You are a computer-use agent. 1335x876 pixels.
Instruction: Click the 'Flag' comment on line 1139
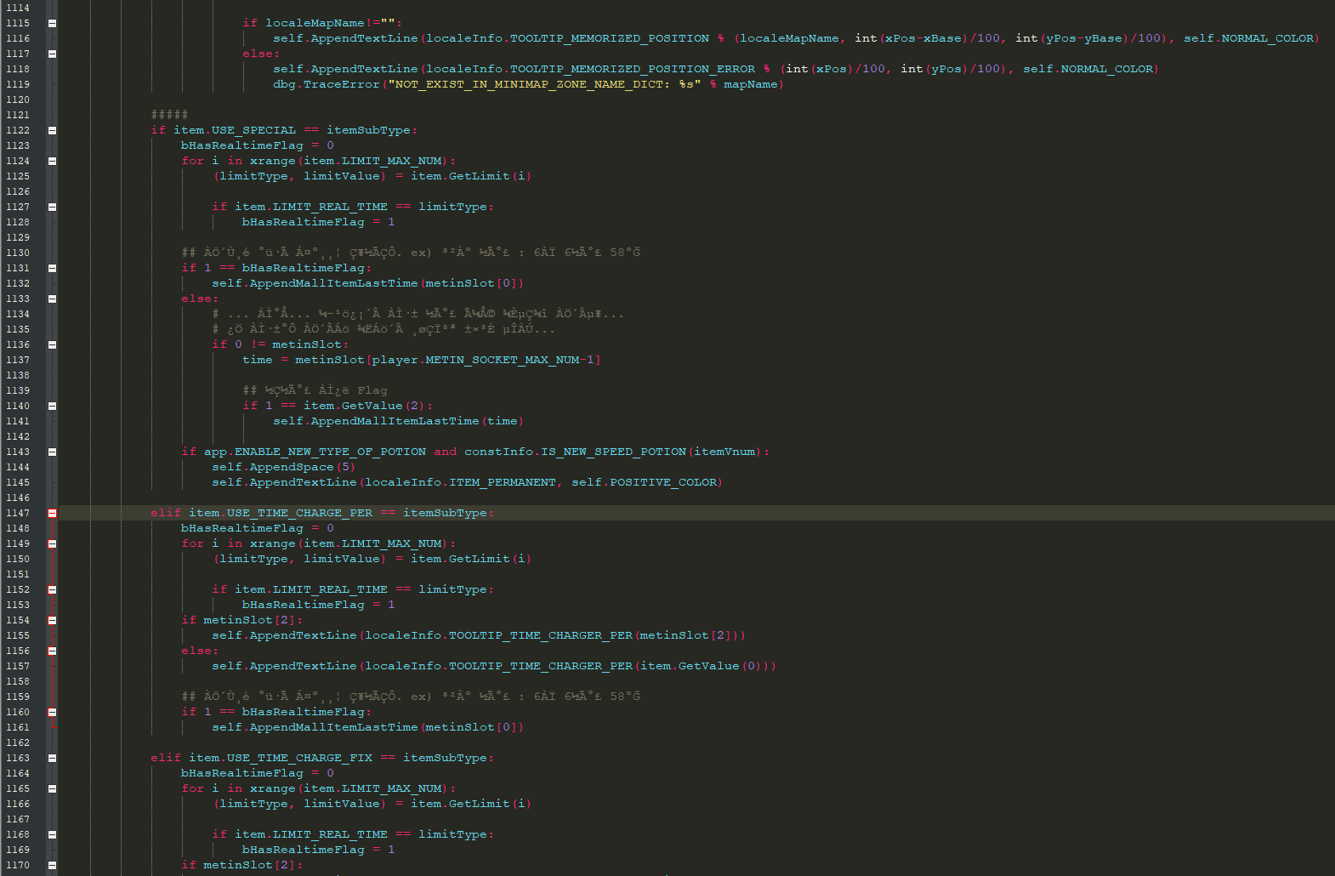tap(372, 390)
